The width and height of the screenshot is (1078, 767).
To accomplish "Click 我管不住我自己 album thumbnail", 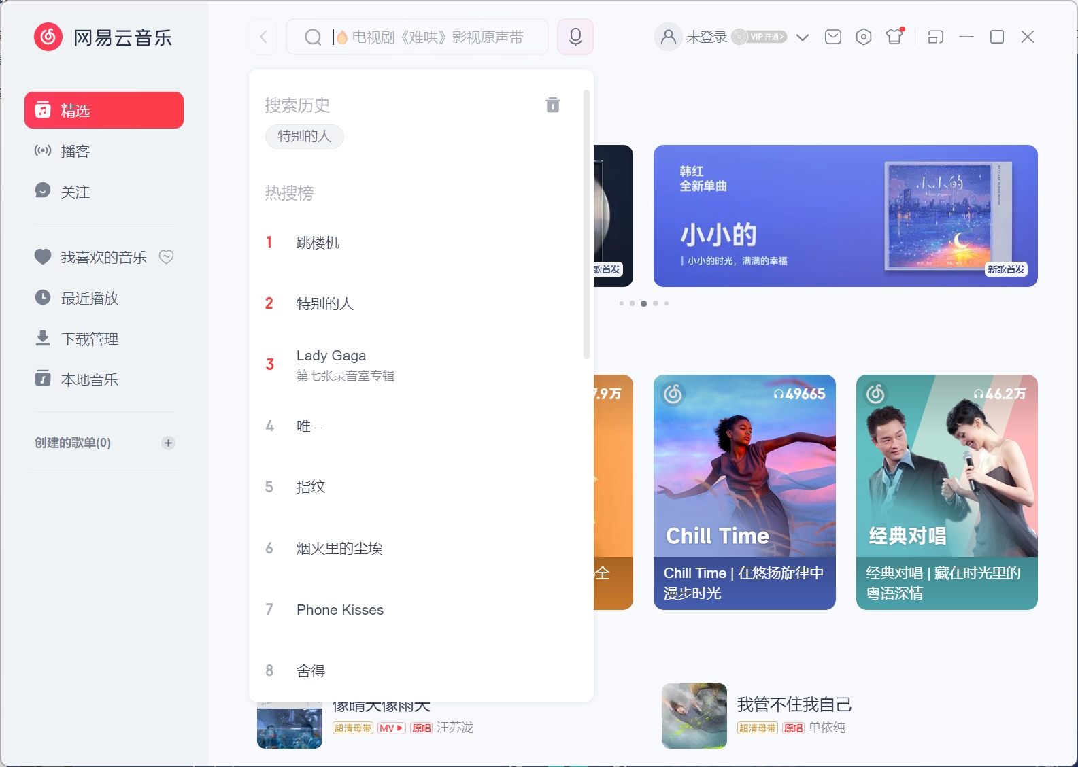I will (x=694, y=716).
